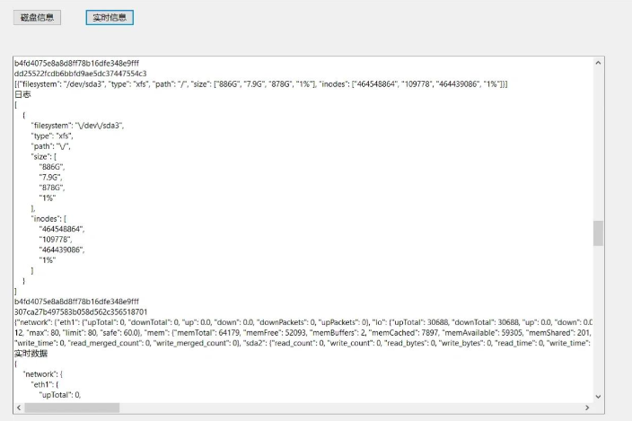Click the "type": "xfs" line in the formatted log

click(52, 136)
